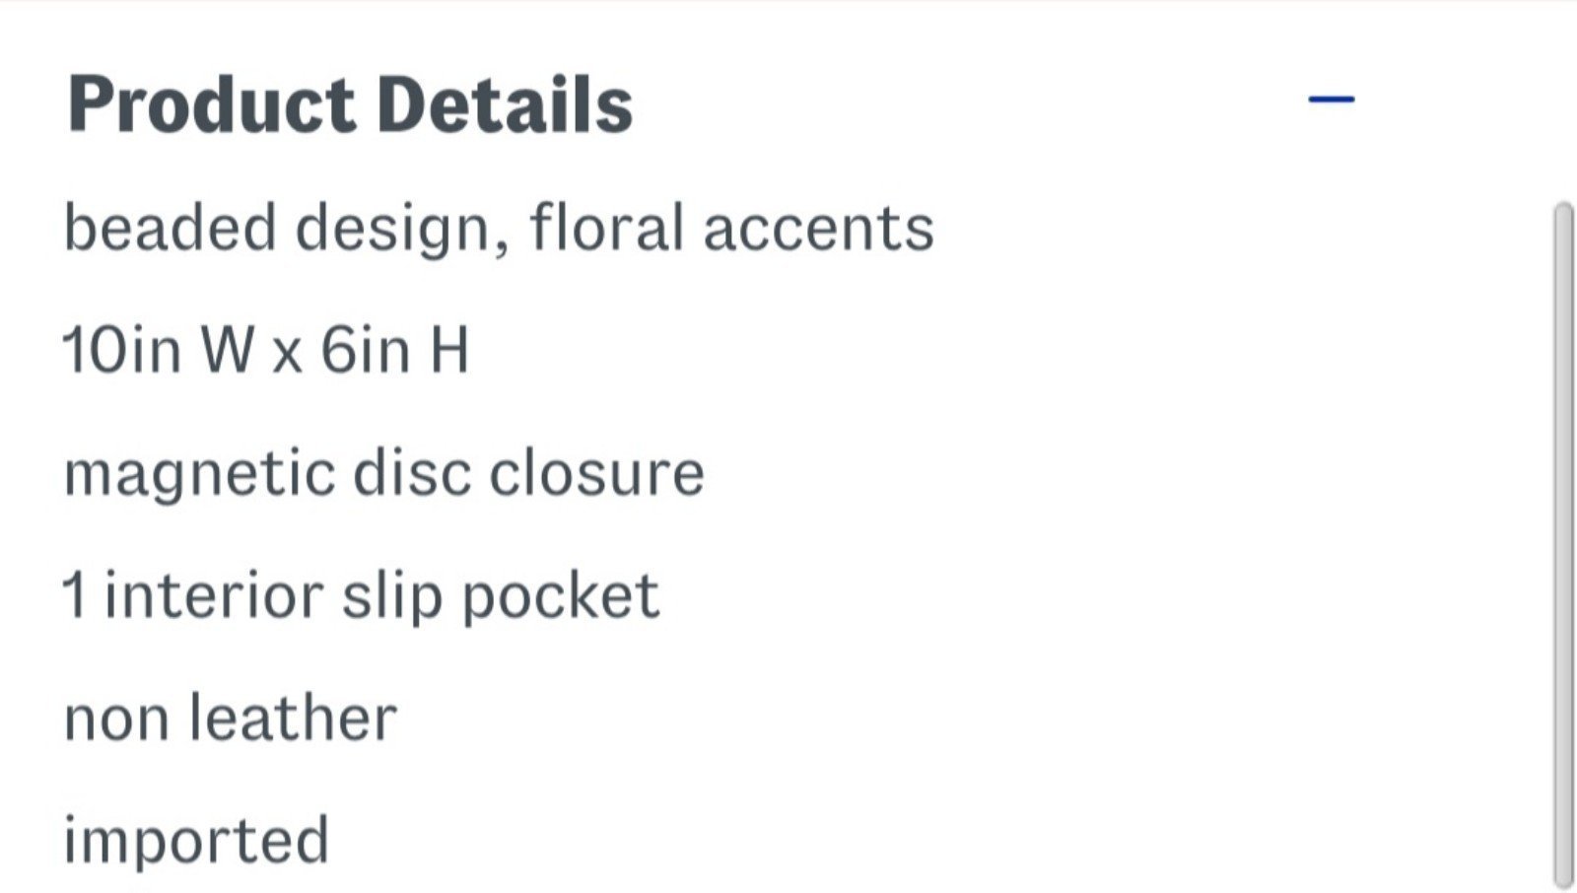Click the word 'Details' in the heading
1577x893 pixels.
click(505, 104)
